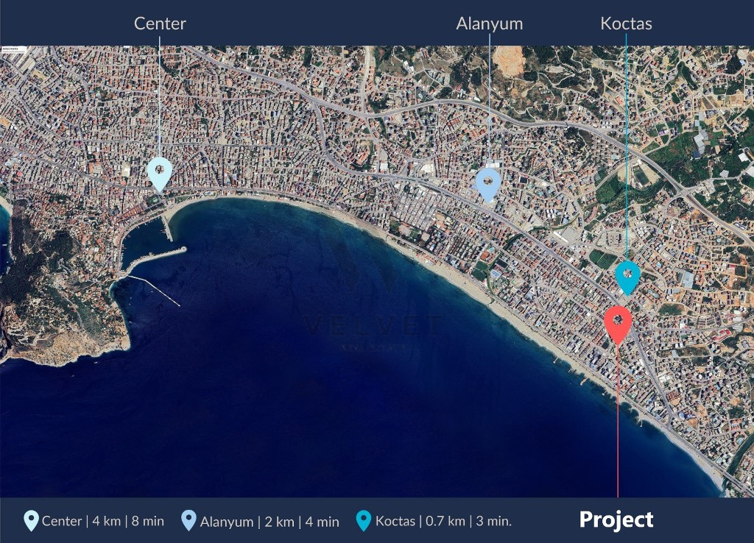Click the Center label in the top bar
The width and height of the screenshot is (754, 543).
[160, 24]
